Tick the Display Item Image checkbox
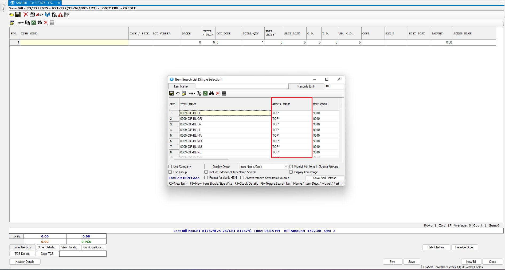505x270 pixels. [x=291, y=172]
